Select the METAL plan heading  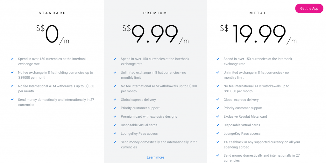[x=258, y=13]
